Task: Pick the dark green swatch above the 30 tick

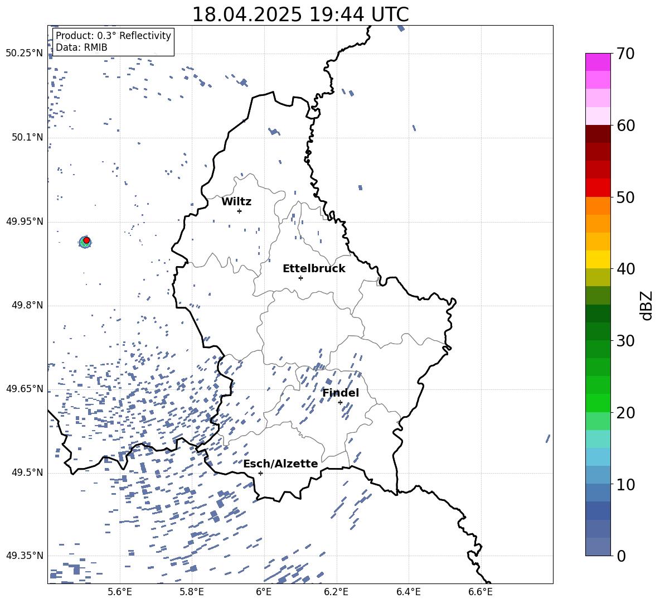Action: click(x=598, y=331)
